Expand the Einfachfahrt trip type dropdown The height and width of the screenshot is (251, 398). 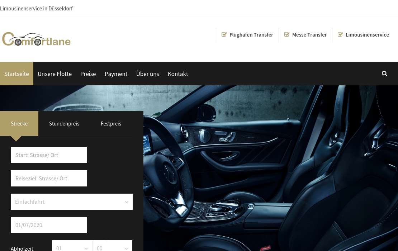pos(72,202)
